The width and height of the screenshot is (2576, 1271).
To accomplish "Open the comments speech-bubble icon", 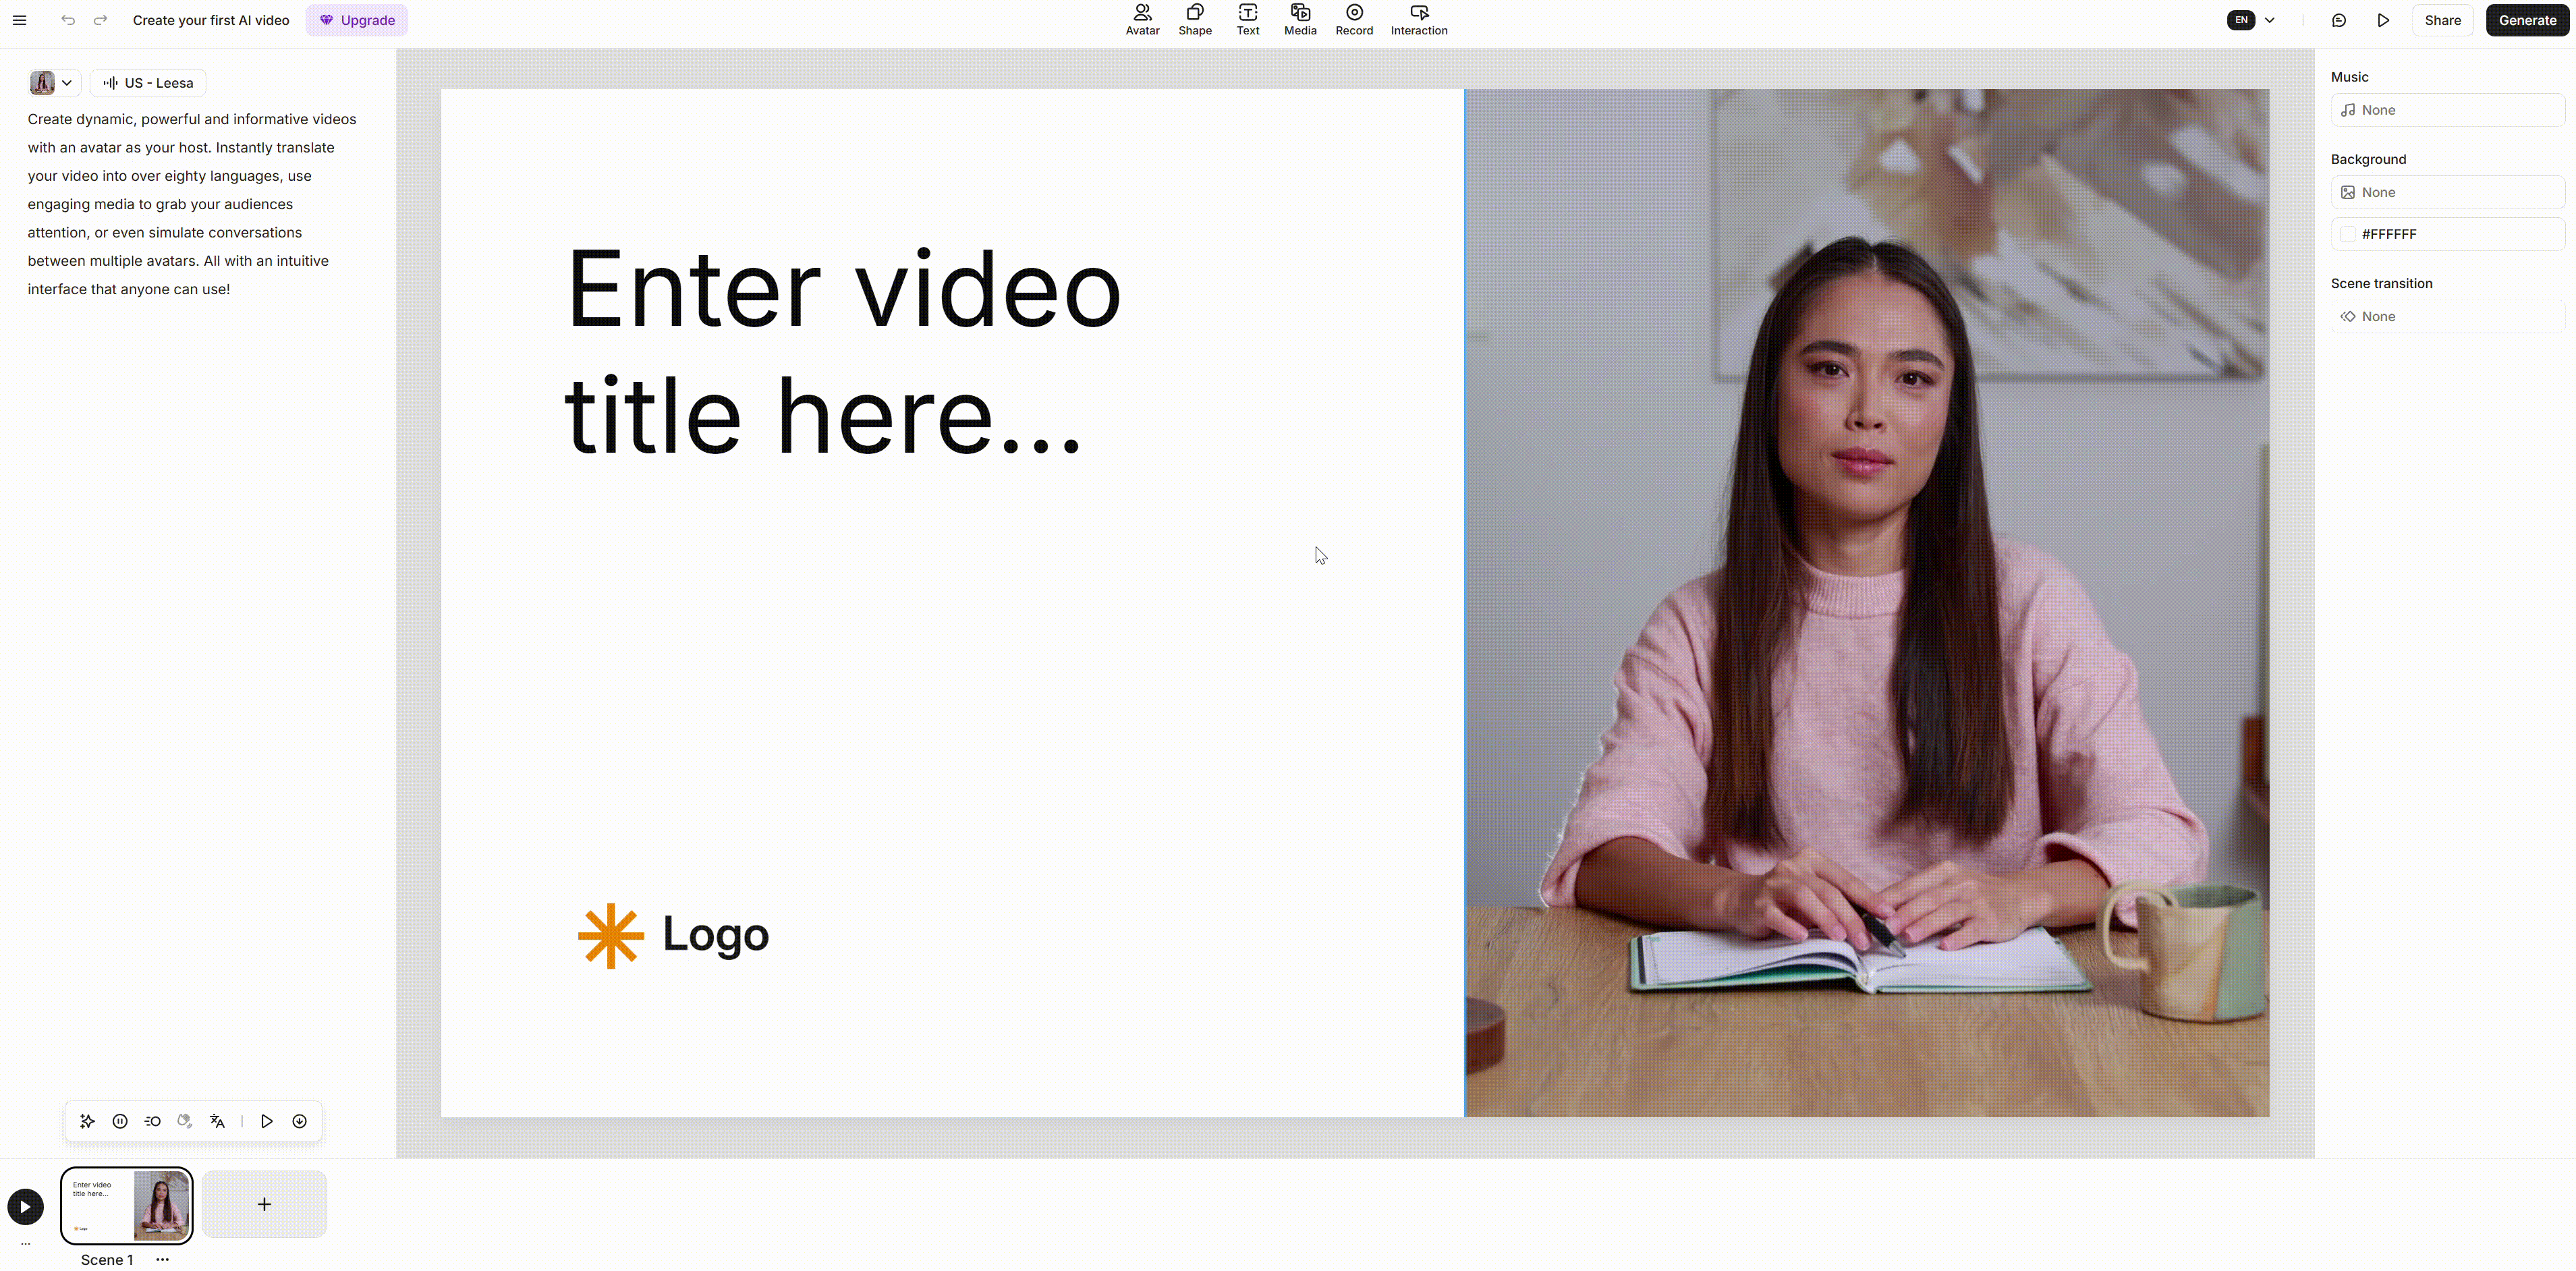I will point(2338,20).
